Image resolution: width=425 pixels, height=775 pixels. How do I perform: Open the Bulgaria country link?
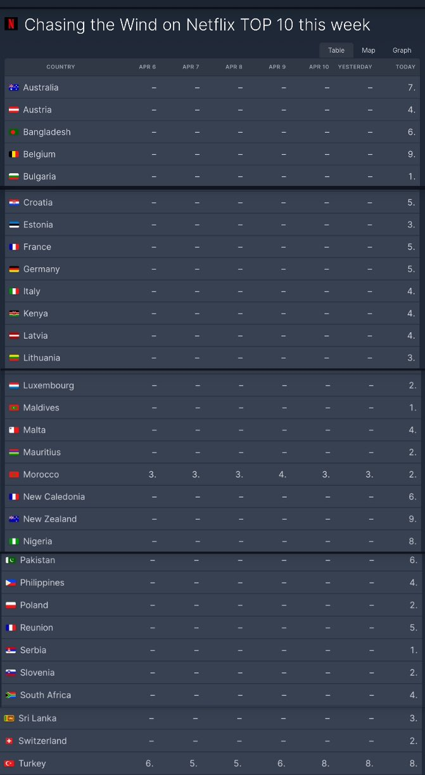tap(39, 176)
